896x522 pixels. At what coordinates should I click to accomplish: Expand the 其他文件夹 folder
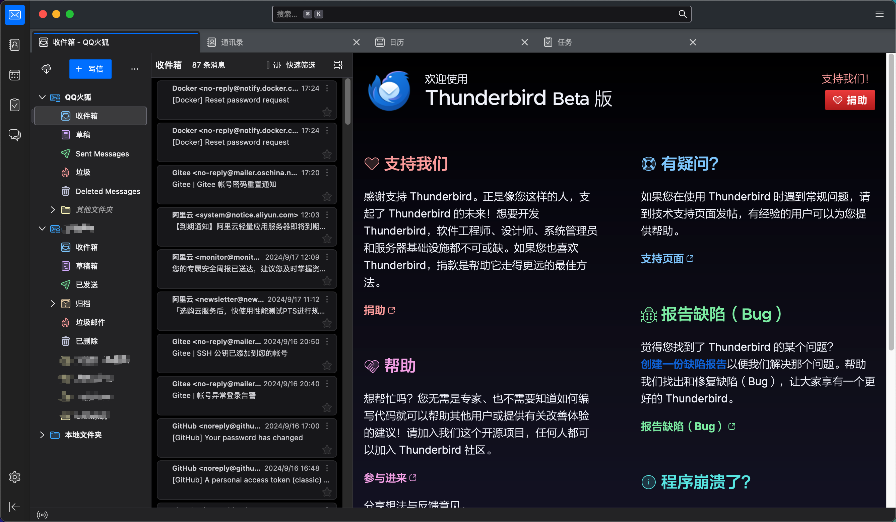[x=53, y=210]
